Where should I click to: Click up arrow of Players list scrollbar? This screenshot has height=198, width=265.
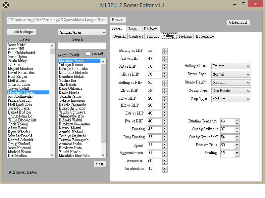pyautogui.click(x=52, y=46)
